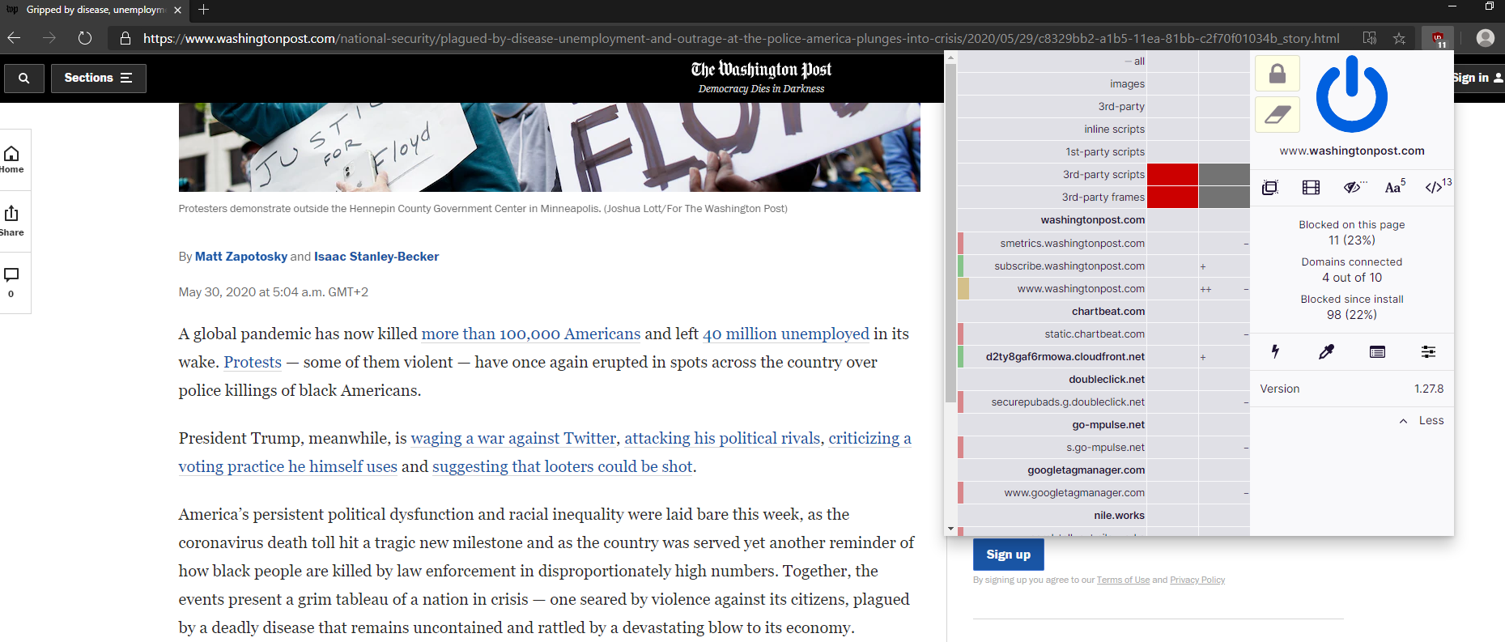
Task: Close the 'Gripped by disease' tab
Action: [178, 10]
